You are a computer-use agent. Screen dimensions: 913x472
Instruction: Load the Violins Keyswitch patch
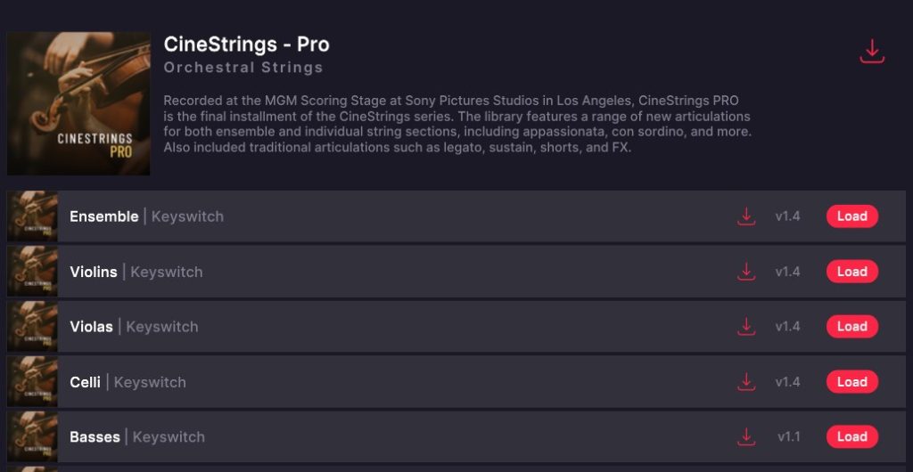click(851, 272)
